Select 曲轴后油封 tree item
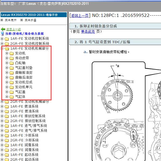Screen dimensions: 161x161 click(24, 78)
